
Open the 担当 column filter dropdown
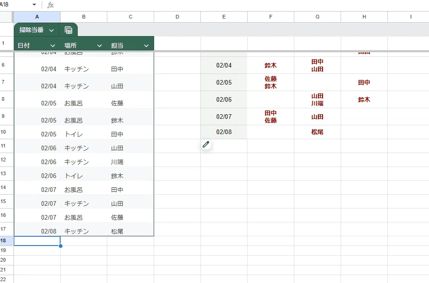pos(146,46)
